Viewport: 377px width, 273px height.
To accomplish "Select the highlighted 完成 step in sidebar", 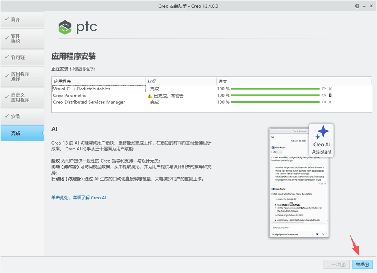I will [22, 133].
